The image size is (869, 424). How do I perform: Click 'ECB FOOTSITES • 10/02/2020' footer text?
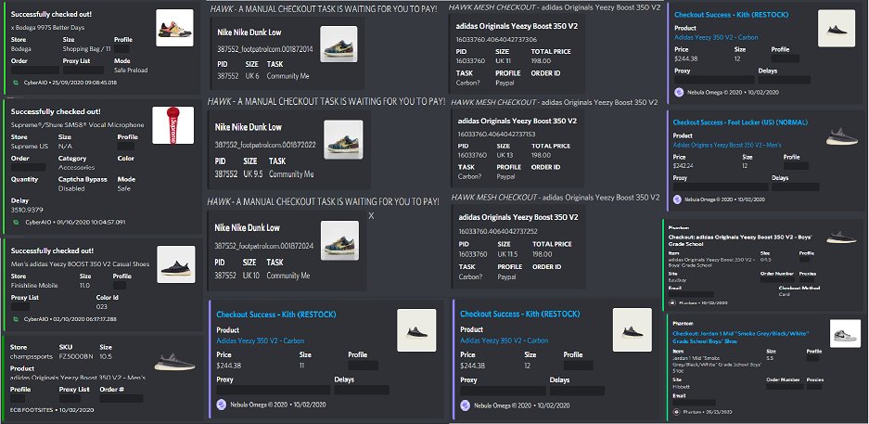point(52,410)
